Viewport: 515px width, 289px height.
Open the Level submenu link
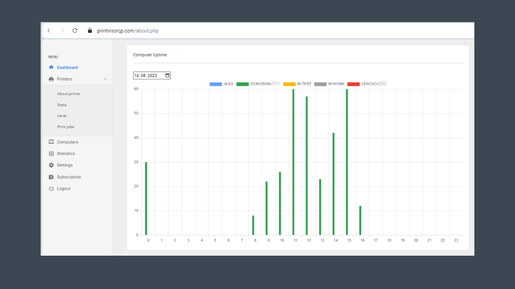coord(62,116)
